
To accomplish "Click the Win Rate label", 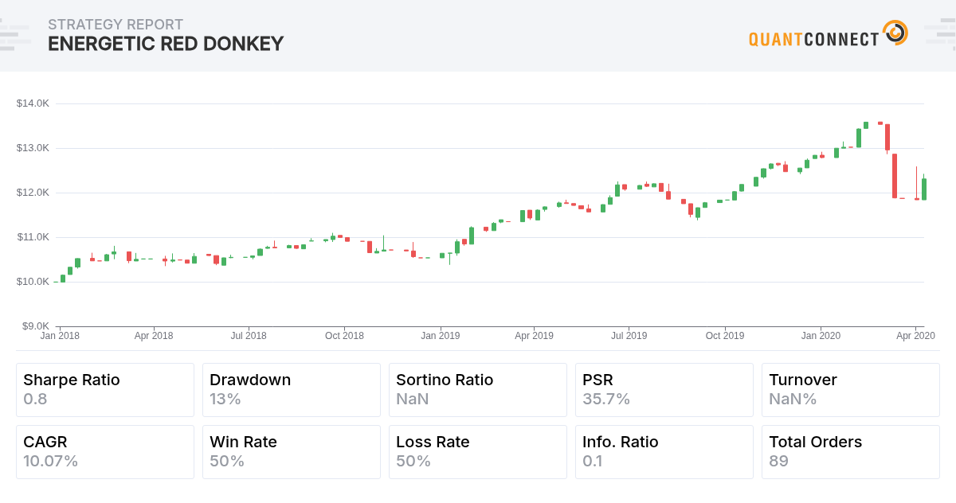I will tap(243, 442).
